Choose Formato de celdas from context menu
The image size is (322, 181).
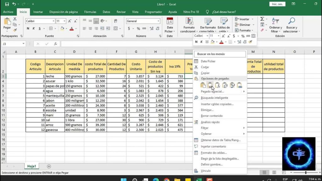214,153
